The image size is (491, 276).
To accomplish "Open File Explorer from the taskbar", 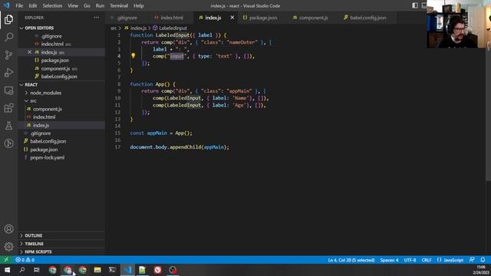I will [x=97, y=270].
